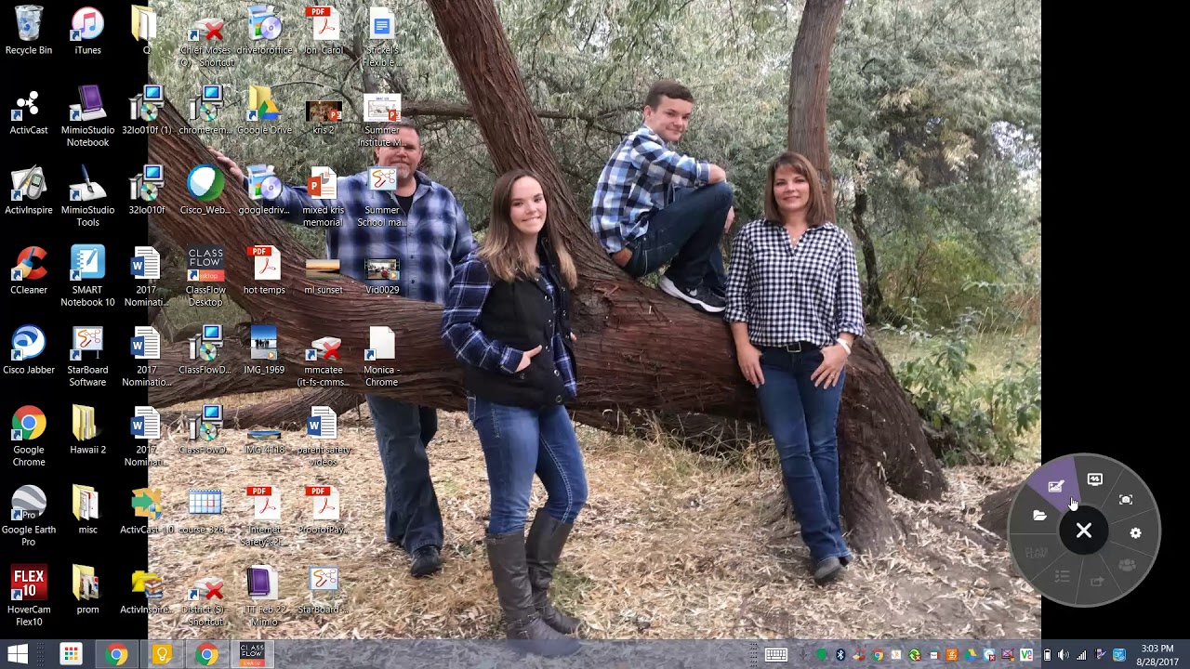Screen dimensions: 1190x669
Task: Open the mmcatee network shortcut
Action: click(323, 356)
